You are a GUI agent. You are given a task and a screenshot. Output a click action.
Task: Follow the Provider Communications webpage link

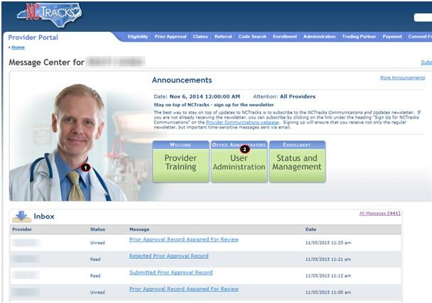coord(242,122)
